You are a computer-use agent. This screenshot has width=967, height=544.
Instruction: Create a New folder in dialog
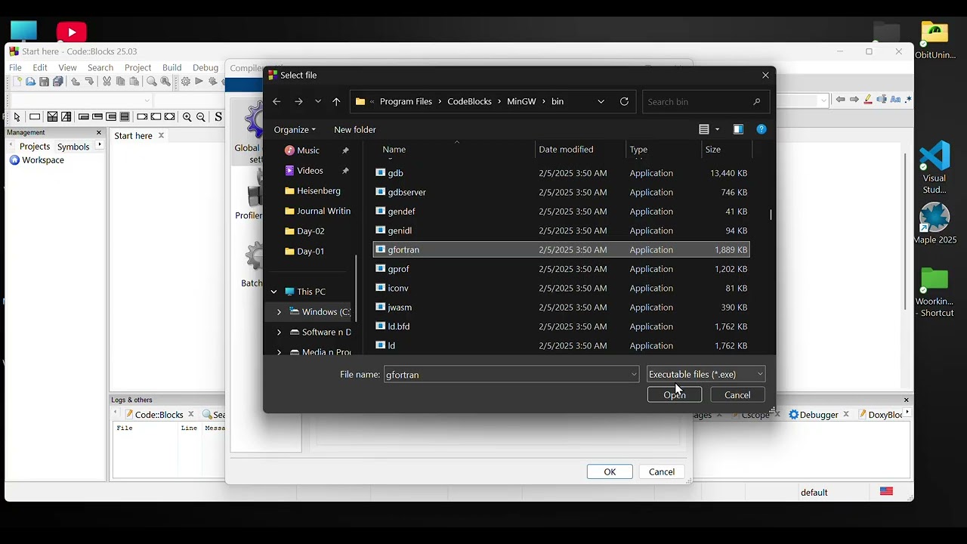click(x=354, y=129)
